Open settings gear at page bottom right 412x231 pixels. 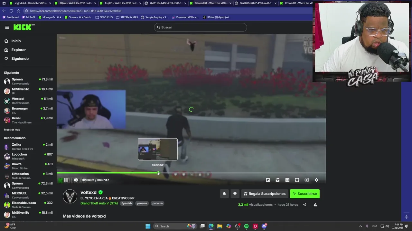point(406,217)
